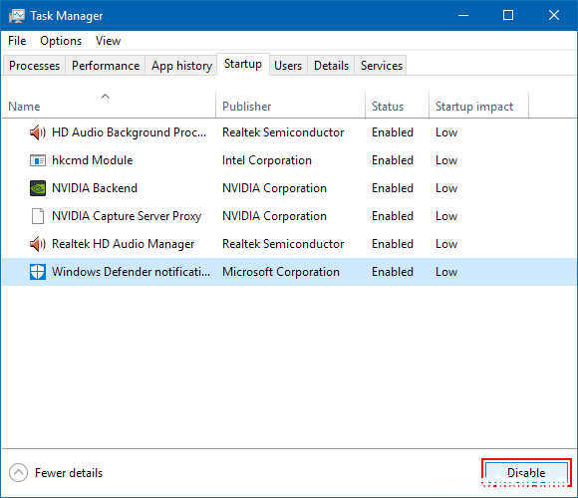Image resolution: width=578 pixels, height=498 pixels.
Task: Click the Fewer details label
Action: click(69, 473)
